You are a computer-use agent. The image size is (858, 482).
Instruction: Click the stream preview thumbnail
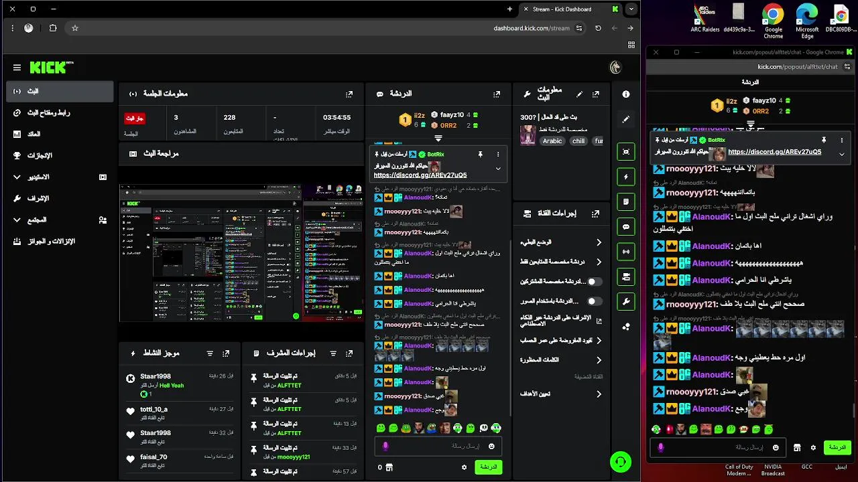241,253
